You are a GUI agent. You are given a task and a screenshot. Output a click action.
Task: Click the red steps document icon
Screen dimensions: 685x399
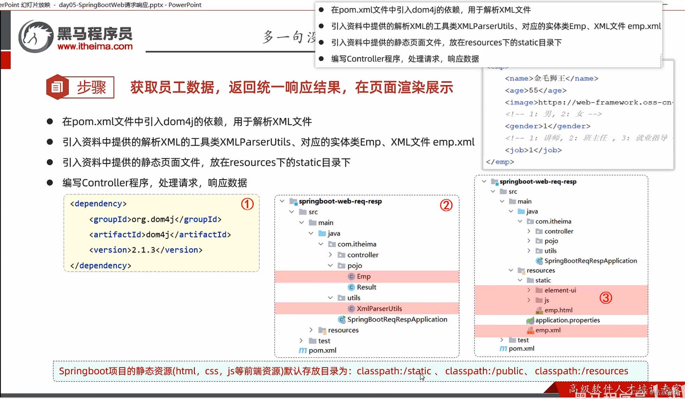(x=57, y=87)
